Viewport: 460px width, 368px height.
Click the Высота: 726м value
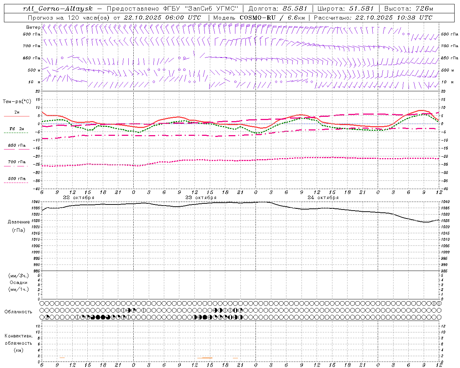coord(409,9)
